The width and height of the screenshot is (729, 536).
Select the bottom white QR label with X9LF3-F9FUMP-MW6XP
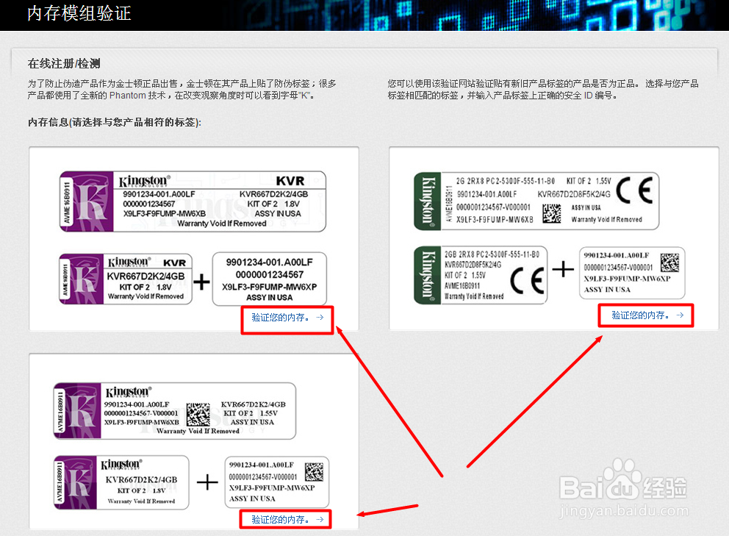(x=277, y=482)
